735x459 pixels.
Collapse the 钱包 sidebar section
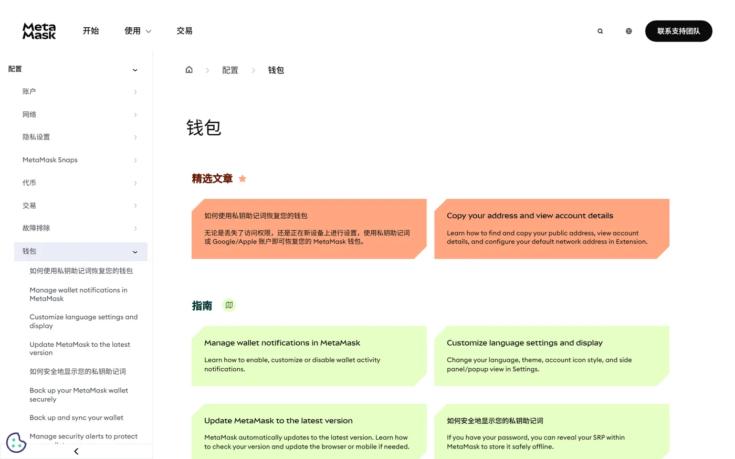pyautogui.click(x=80, y=251)
